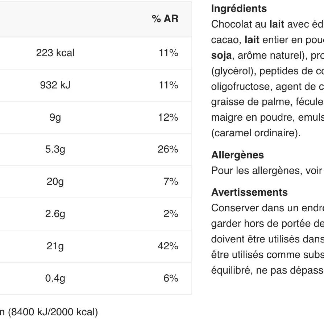The height and width of the screenshot is (324, 324).
Task: Click the 12% reference intake value
Action: 168,117
